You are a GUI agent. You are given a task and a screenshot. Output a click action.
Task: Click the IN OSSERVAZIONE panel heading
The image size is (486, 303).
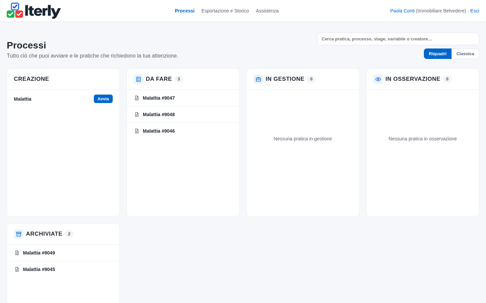coord(413,79)
